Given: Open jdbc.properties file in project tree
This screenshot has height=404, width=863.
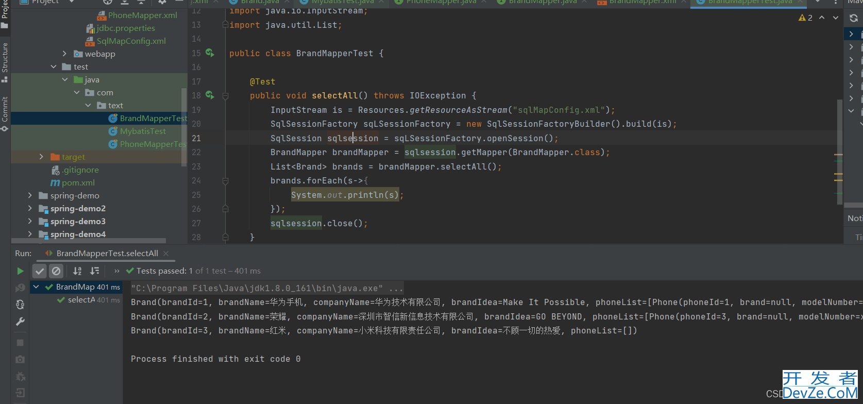Looking at the screenshot, I should pos(121,28).
